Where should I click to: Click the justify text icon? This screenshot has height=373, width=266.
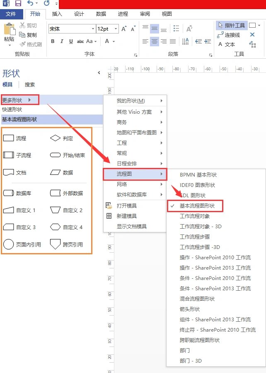pyautogui.click(x=172, y=42)
